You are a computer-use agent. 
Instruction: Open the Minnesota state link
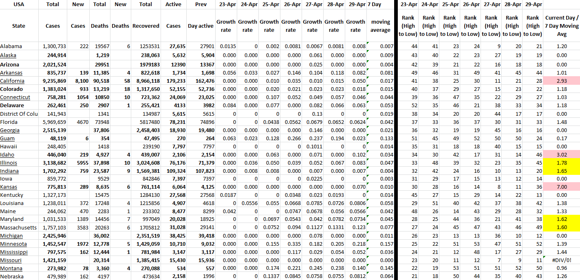point(13,244)
